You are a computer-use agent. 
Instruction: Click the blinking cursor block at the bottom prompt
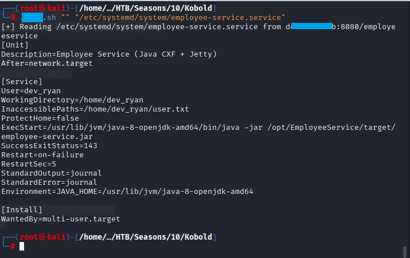click(22, 246)
